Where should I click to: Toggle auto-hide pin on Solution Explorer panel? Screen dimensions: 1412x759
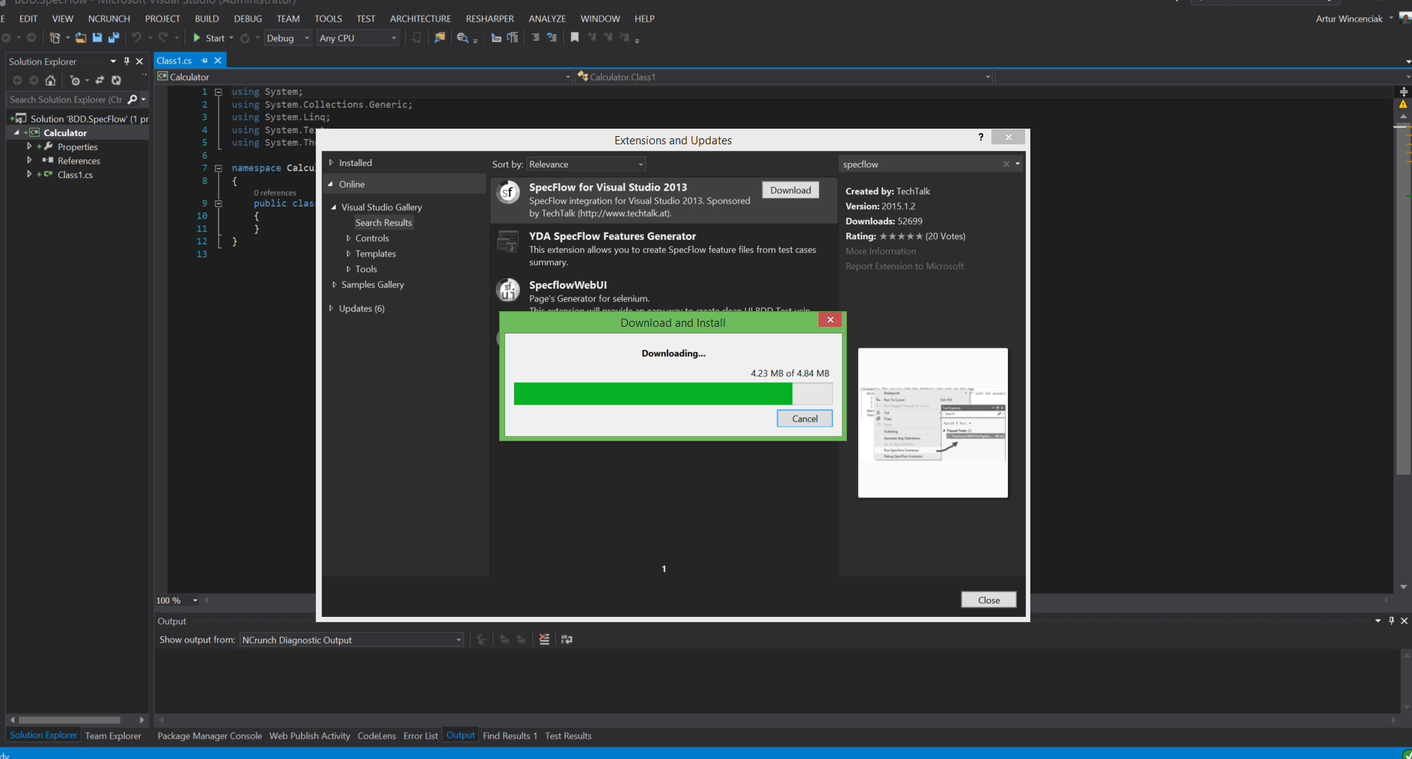coord(126,61)
